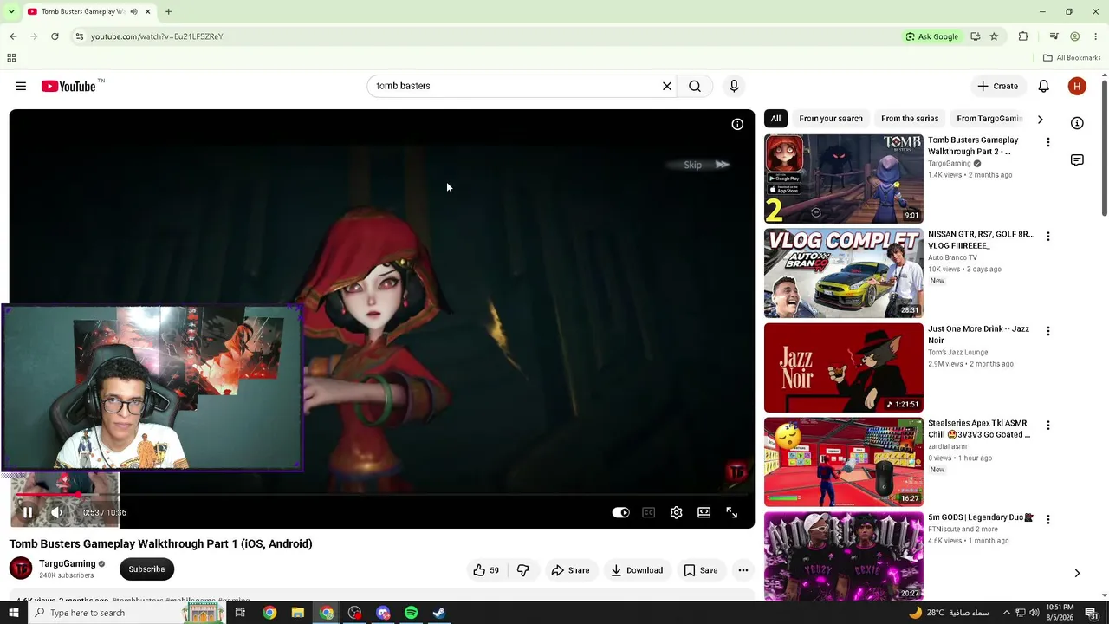Open the Jazz Noir video thumbnail

844,367
